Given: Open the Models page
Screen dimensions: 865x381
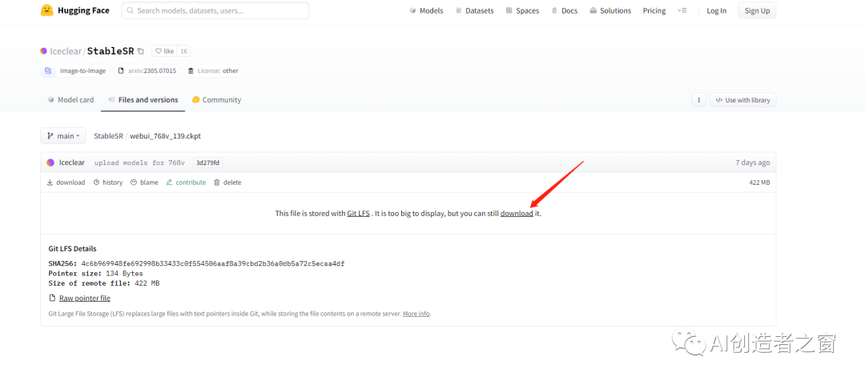Looking at the screenshot, I should 426,10.
